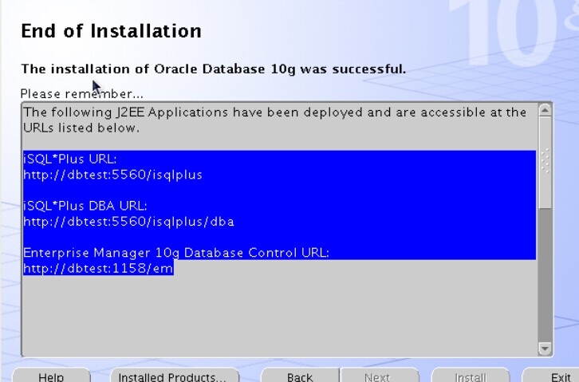The width and height of the screenshot is (579, 382).
Task: Click 'Enterprise Manager 10g Database Control URL:' line
Action: point(175,253)
